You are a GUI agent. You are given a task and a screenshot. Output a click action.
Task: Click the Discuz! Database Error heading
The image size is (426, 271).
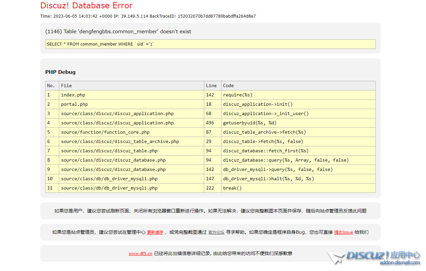tap(86, 6)
